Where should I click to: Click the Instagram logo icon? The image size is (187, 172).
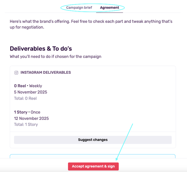(x=16, y=73)
